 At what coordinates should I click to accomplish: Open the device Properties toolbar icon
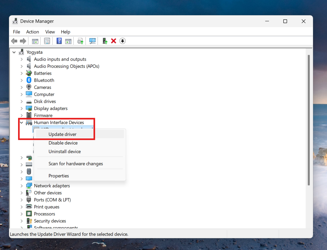[x=47, y=41]
